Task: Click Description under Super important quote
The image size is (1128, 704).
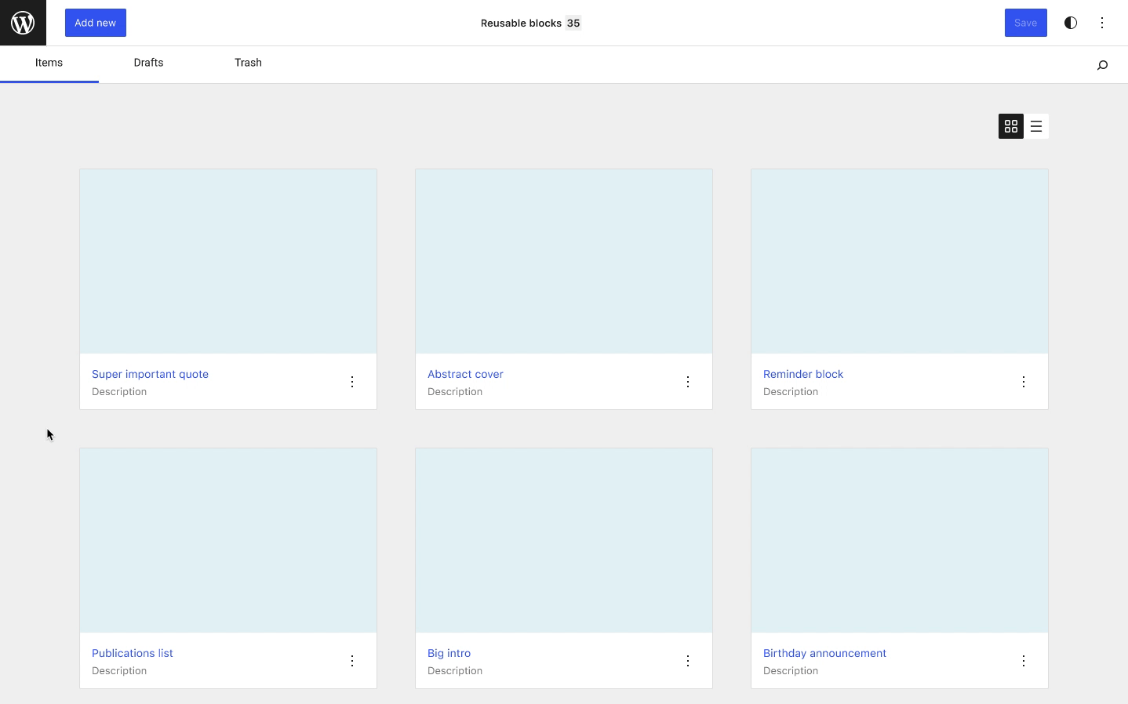Action: coord(119,392)
